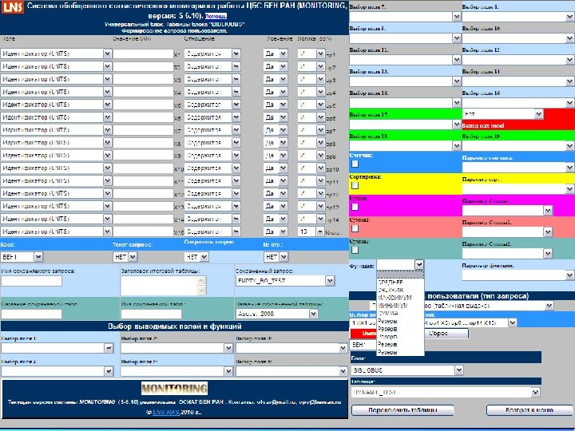Open the Выбор поля 6 dropdown
575x431 pixels.
pos(292,371)
